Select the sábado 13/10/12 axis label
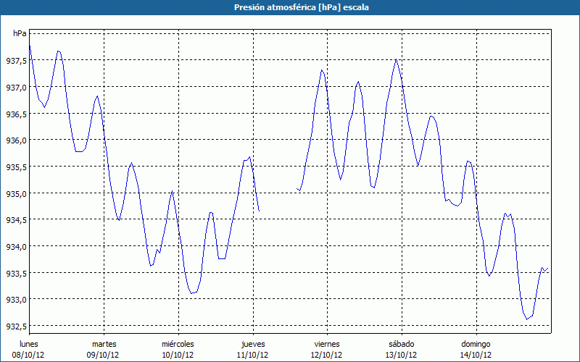 [x=401, y=349]
